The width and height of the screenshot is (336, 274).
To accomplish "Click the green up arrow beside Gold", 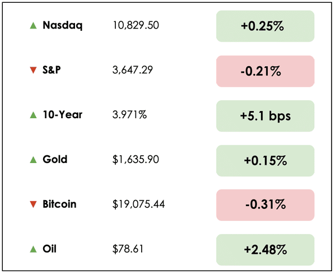I will 33,160.
